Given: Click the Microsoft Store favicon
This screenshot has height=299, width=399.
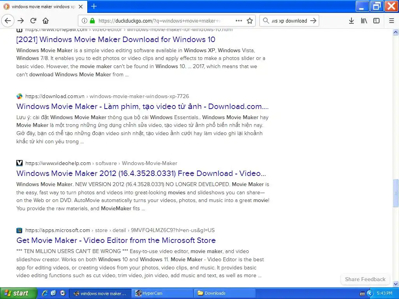Looking at the screenshot, I should coord(19,230).
